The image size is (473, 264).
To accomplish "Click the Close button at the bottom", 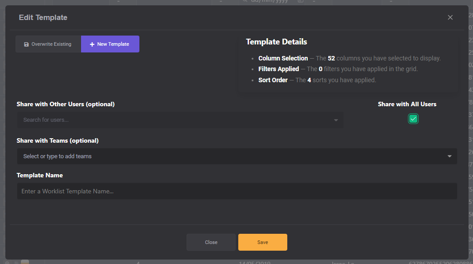I will click(x=211, y=242).
